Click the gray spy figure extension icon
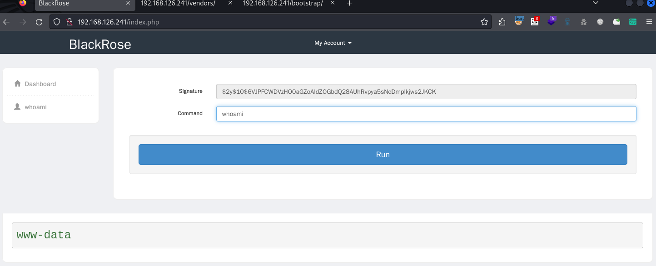This screenshot has height=266, width=656. 584,22
